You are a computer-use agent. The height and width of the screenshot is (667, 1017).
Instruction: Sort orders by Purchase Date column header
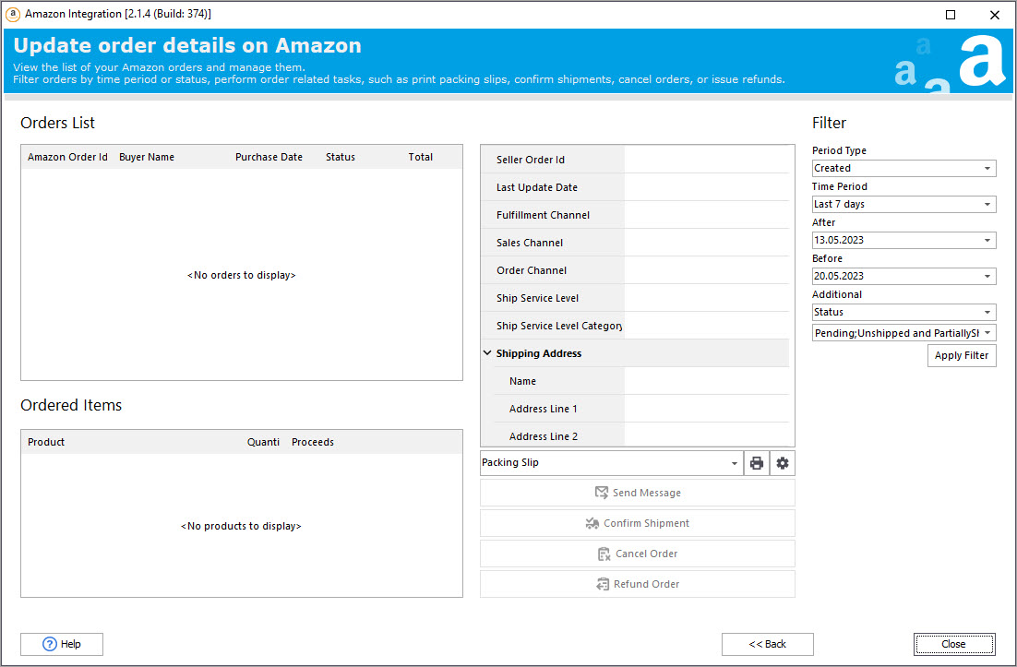coord(269,157)
